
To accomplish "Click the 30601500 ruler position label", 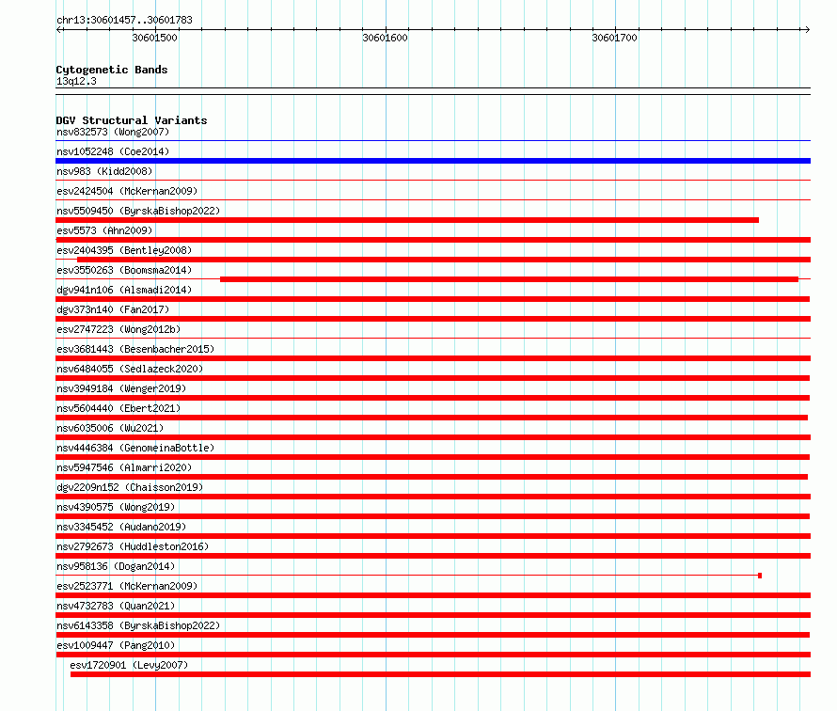I will [x=155, y=38].
